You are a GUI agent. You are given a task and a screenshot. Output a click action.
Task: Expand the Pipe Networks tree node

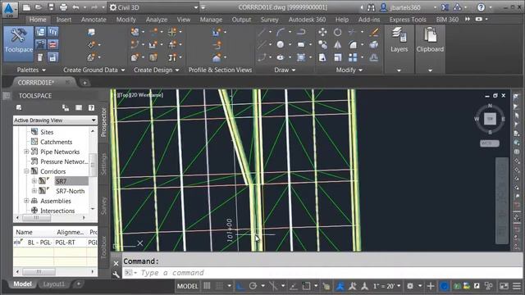(x=26, y=152)
